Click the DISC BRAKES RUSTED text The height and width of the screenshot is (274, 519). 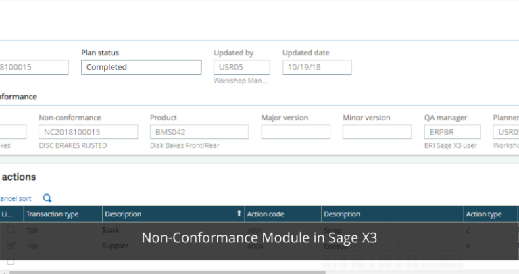(73, 145)
